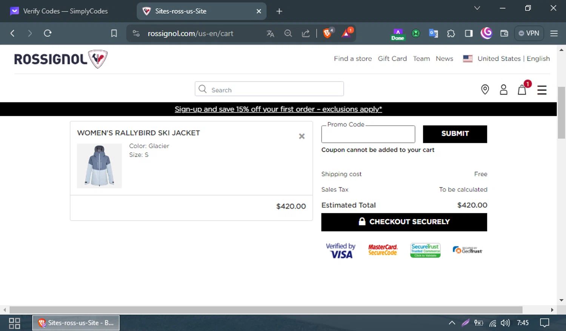Viewport: 566px width, 331px height.
Task: Click the GeoTrust security badge
Action: pyautogui.click(x=468, y=250)
